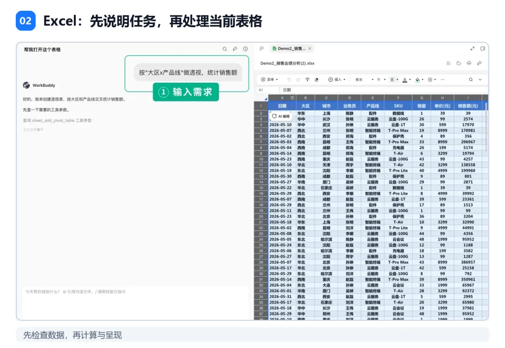Upload the workbook to cloud
Image resolution: width=505 pixels, height=348 pixels.
[x=469, y=63]
